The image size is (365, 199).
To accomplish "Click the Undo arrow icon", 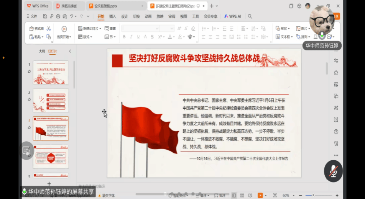I will click(x=72, y=16).
